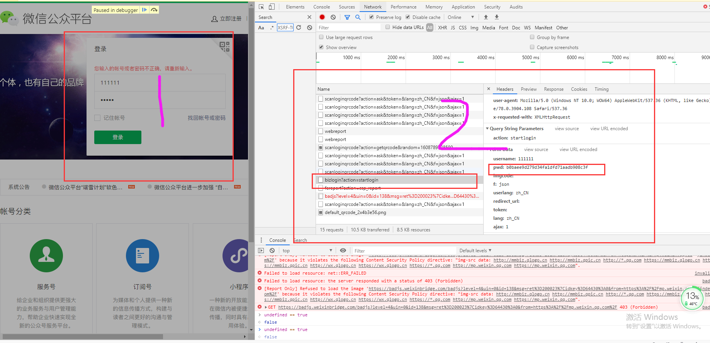Screen dimensions: 710x343
Task: Toggle the network filter funnel icon
Action: [x=347, y=17]
